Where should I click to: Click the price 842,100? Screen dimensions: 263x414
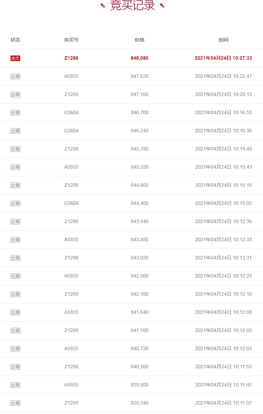[140, 294]
